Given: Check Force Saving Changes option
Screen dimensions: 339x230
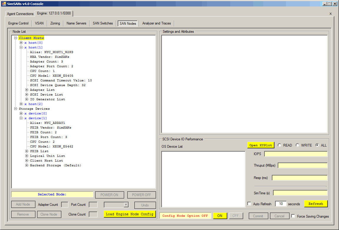Looking at the screenshot, I should [x=293, y=216].
